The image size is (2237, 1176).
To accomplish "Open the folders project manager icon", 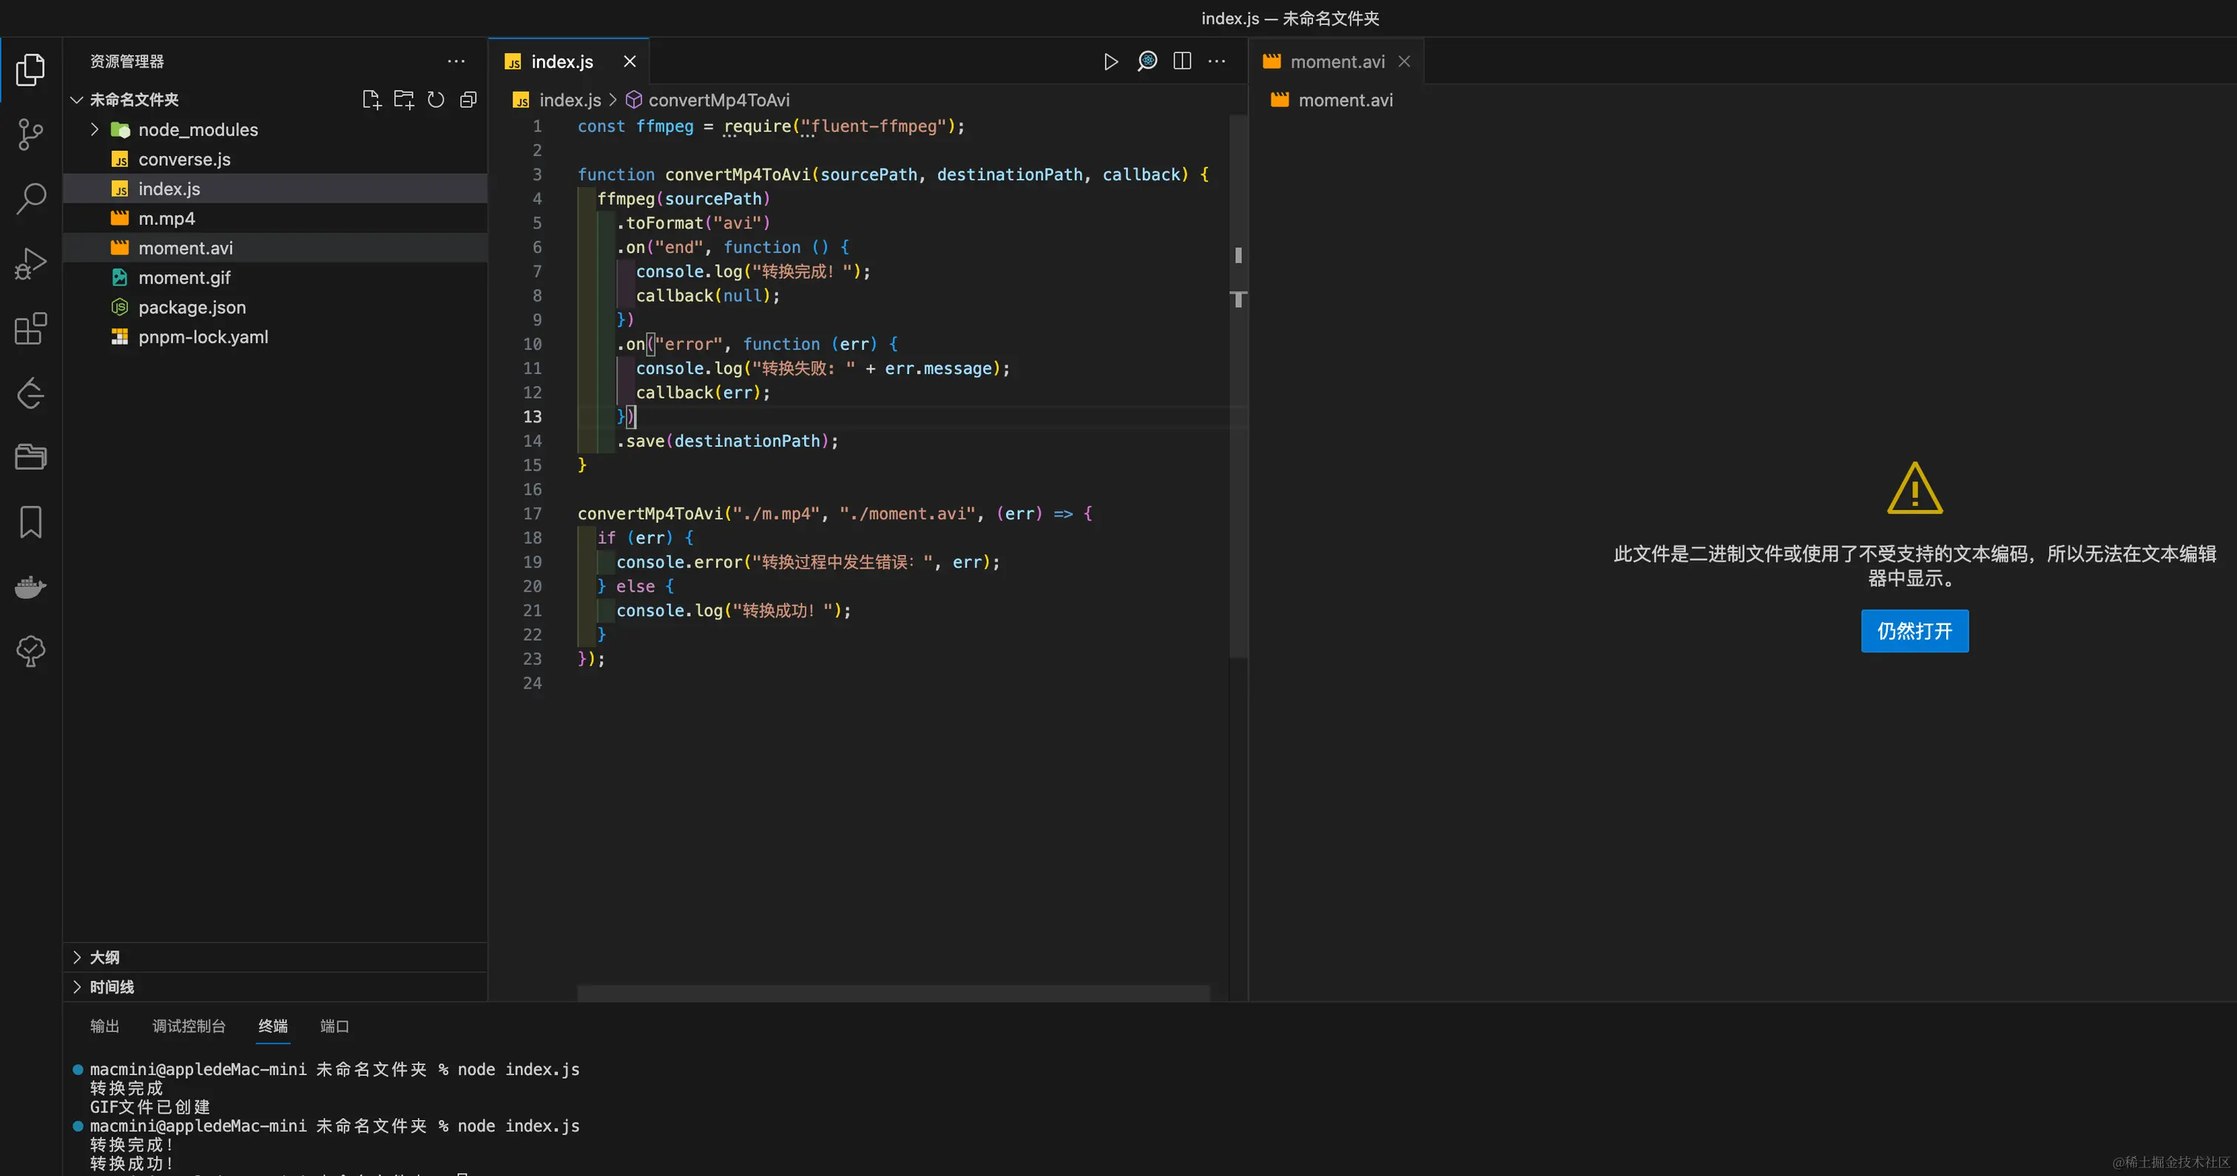I will tap(30, 457).
